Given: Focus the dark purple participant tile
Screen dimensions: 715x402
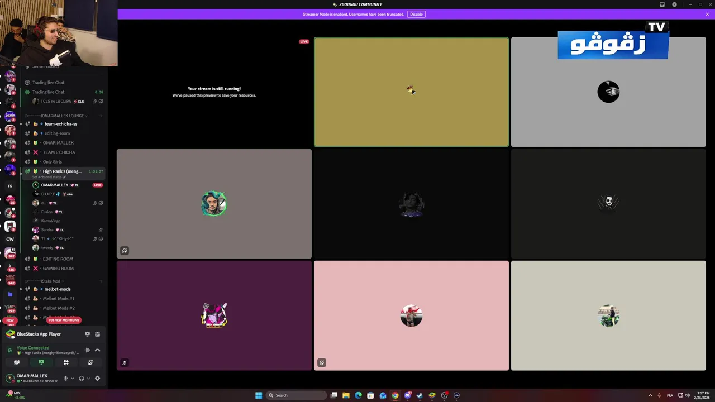Looking at the screenshot, I should point(214,315).
